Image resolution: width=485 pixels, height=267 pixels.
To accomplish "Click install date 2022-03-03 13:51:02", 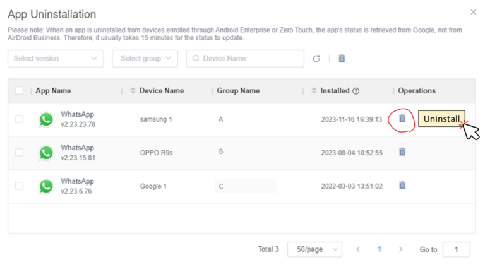I will (x=352, y=186).
